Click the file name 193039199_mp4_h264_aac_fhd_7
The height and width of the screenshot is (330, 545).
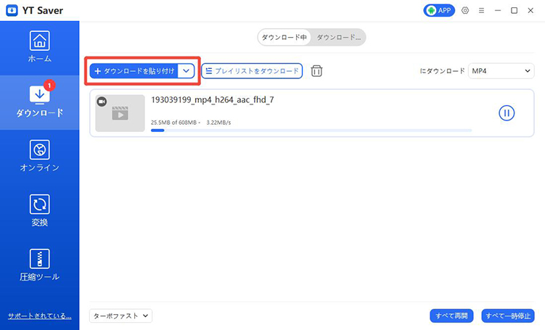coord(213,100)
